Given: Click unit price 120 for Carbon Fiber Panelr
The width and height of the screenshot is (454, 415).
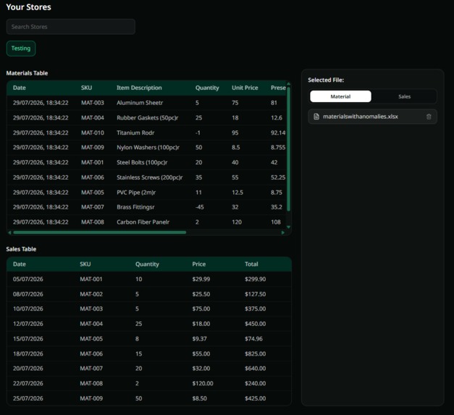Looking at the screenshot, I should click(237, 222).
